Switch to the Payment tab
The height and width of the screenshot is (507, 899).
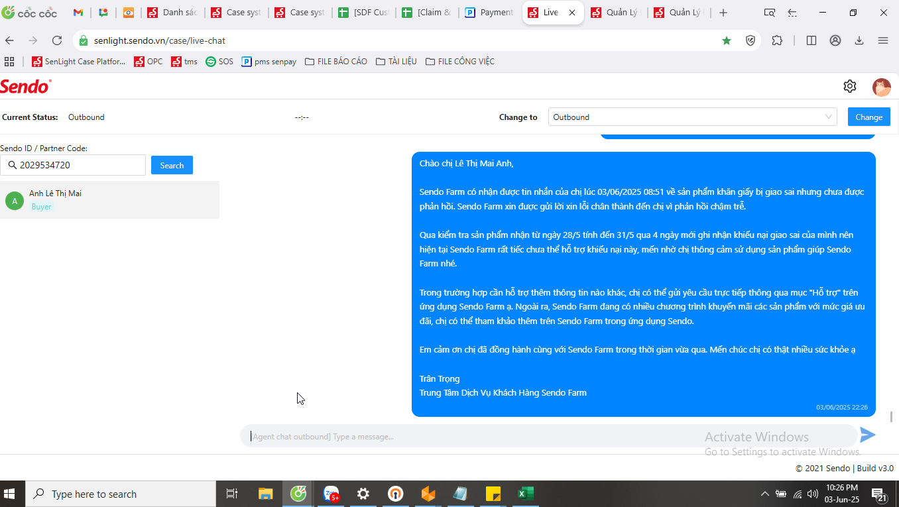pyautogui.click(x=490, y=13)
